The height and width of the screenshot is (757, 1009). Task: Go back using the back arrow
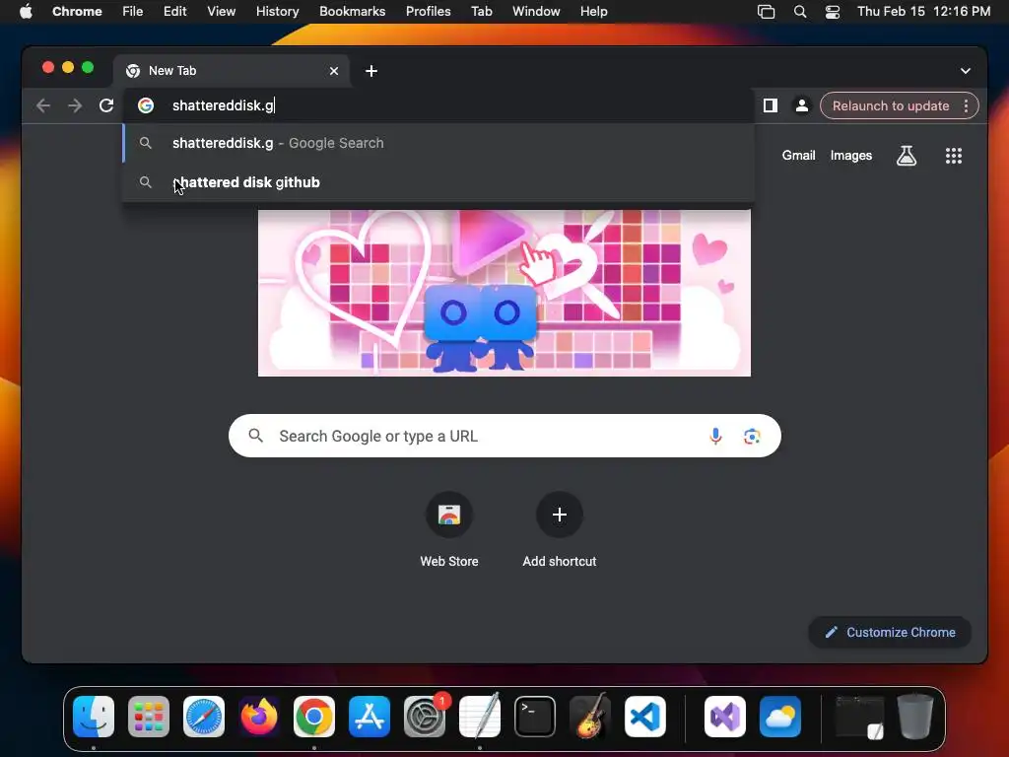[x=43, y=105]
